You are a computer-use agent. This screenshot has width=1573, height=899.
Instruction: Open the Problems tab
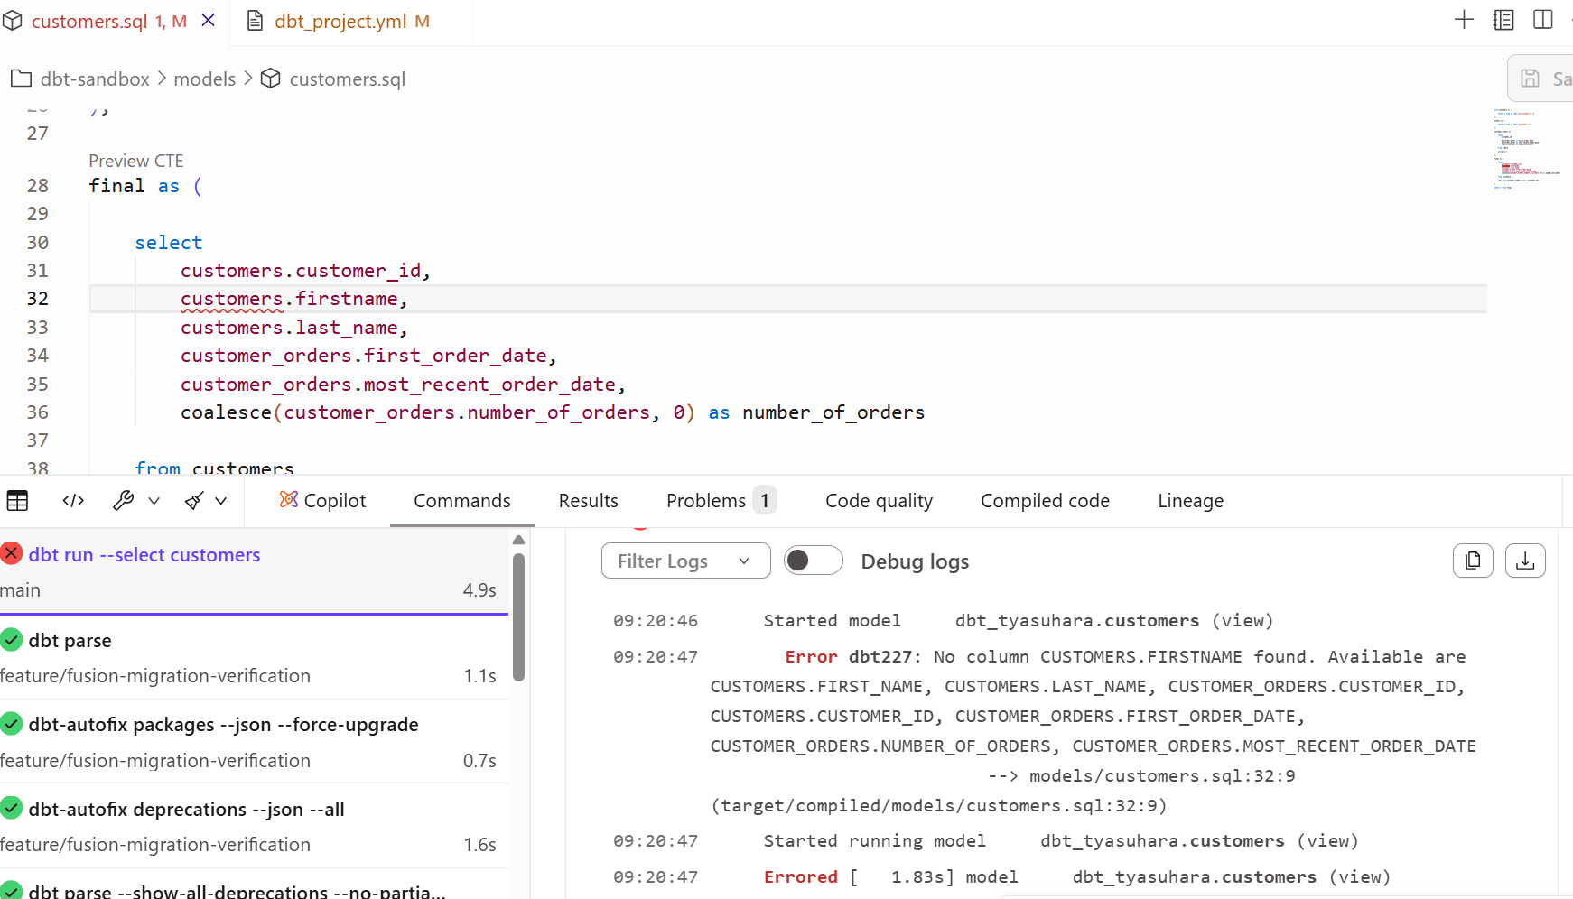(721, 501)
